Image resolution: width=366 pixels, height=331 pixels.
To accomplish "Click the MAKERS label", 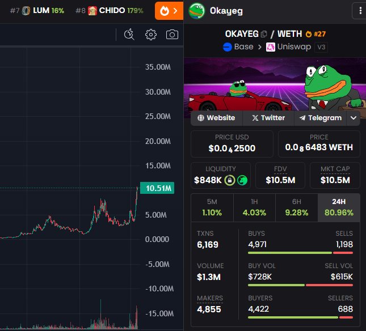I will [210, 298].
